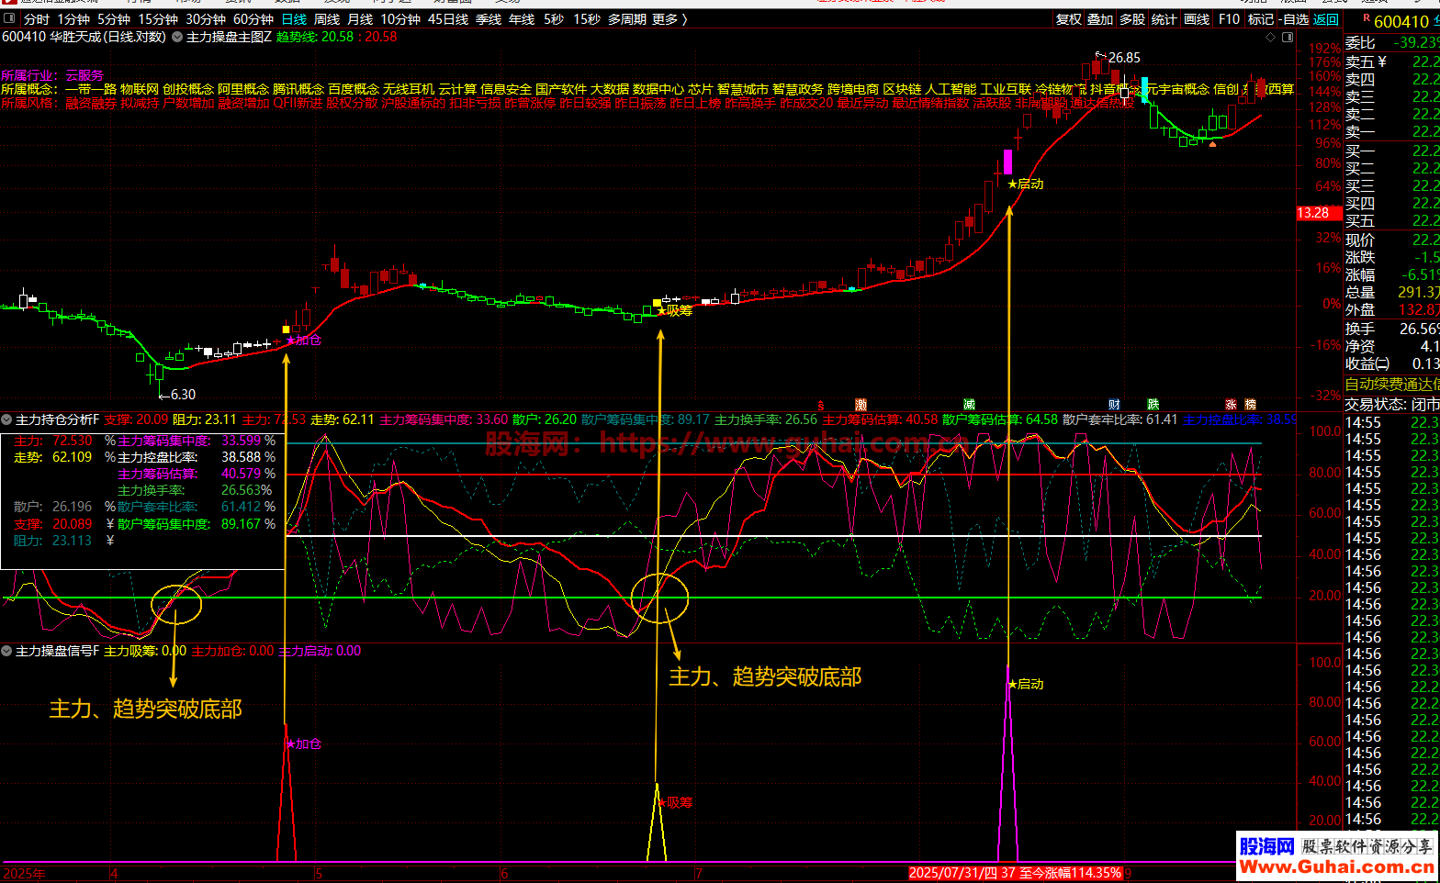Click the 2025年 year label on time axis
The width and height of the screenshot is (1440, 883).
pyautogui.click(x=25, y=874)
